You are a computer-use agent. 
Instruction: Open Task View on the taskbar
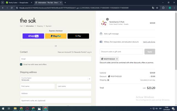pyautogui.click(x=9, y=109)
